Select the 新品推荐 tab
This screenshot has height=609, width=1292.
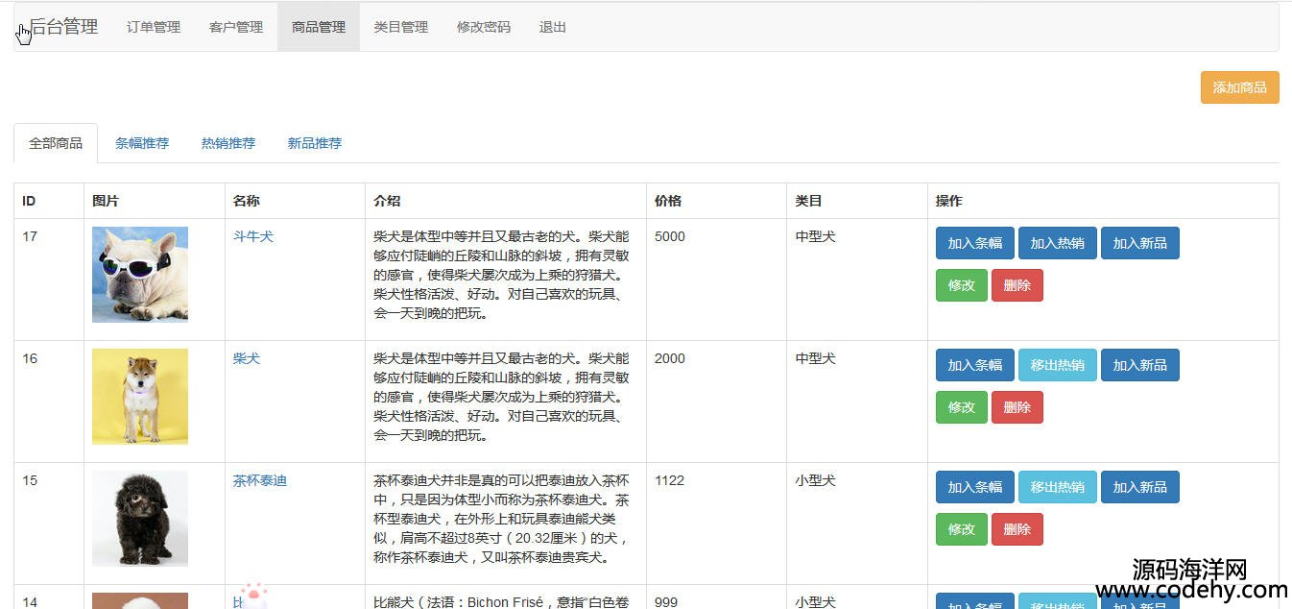coord(315,143)
